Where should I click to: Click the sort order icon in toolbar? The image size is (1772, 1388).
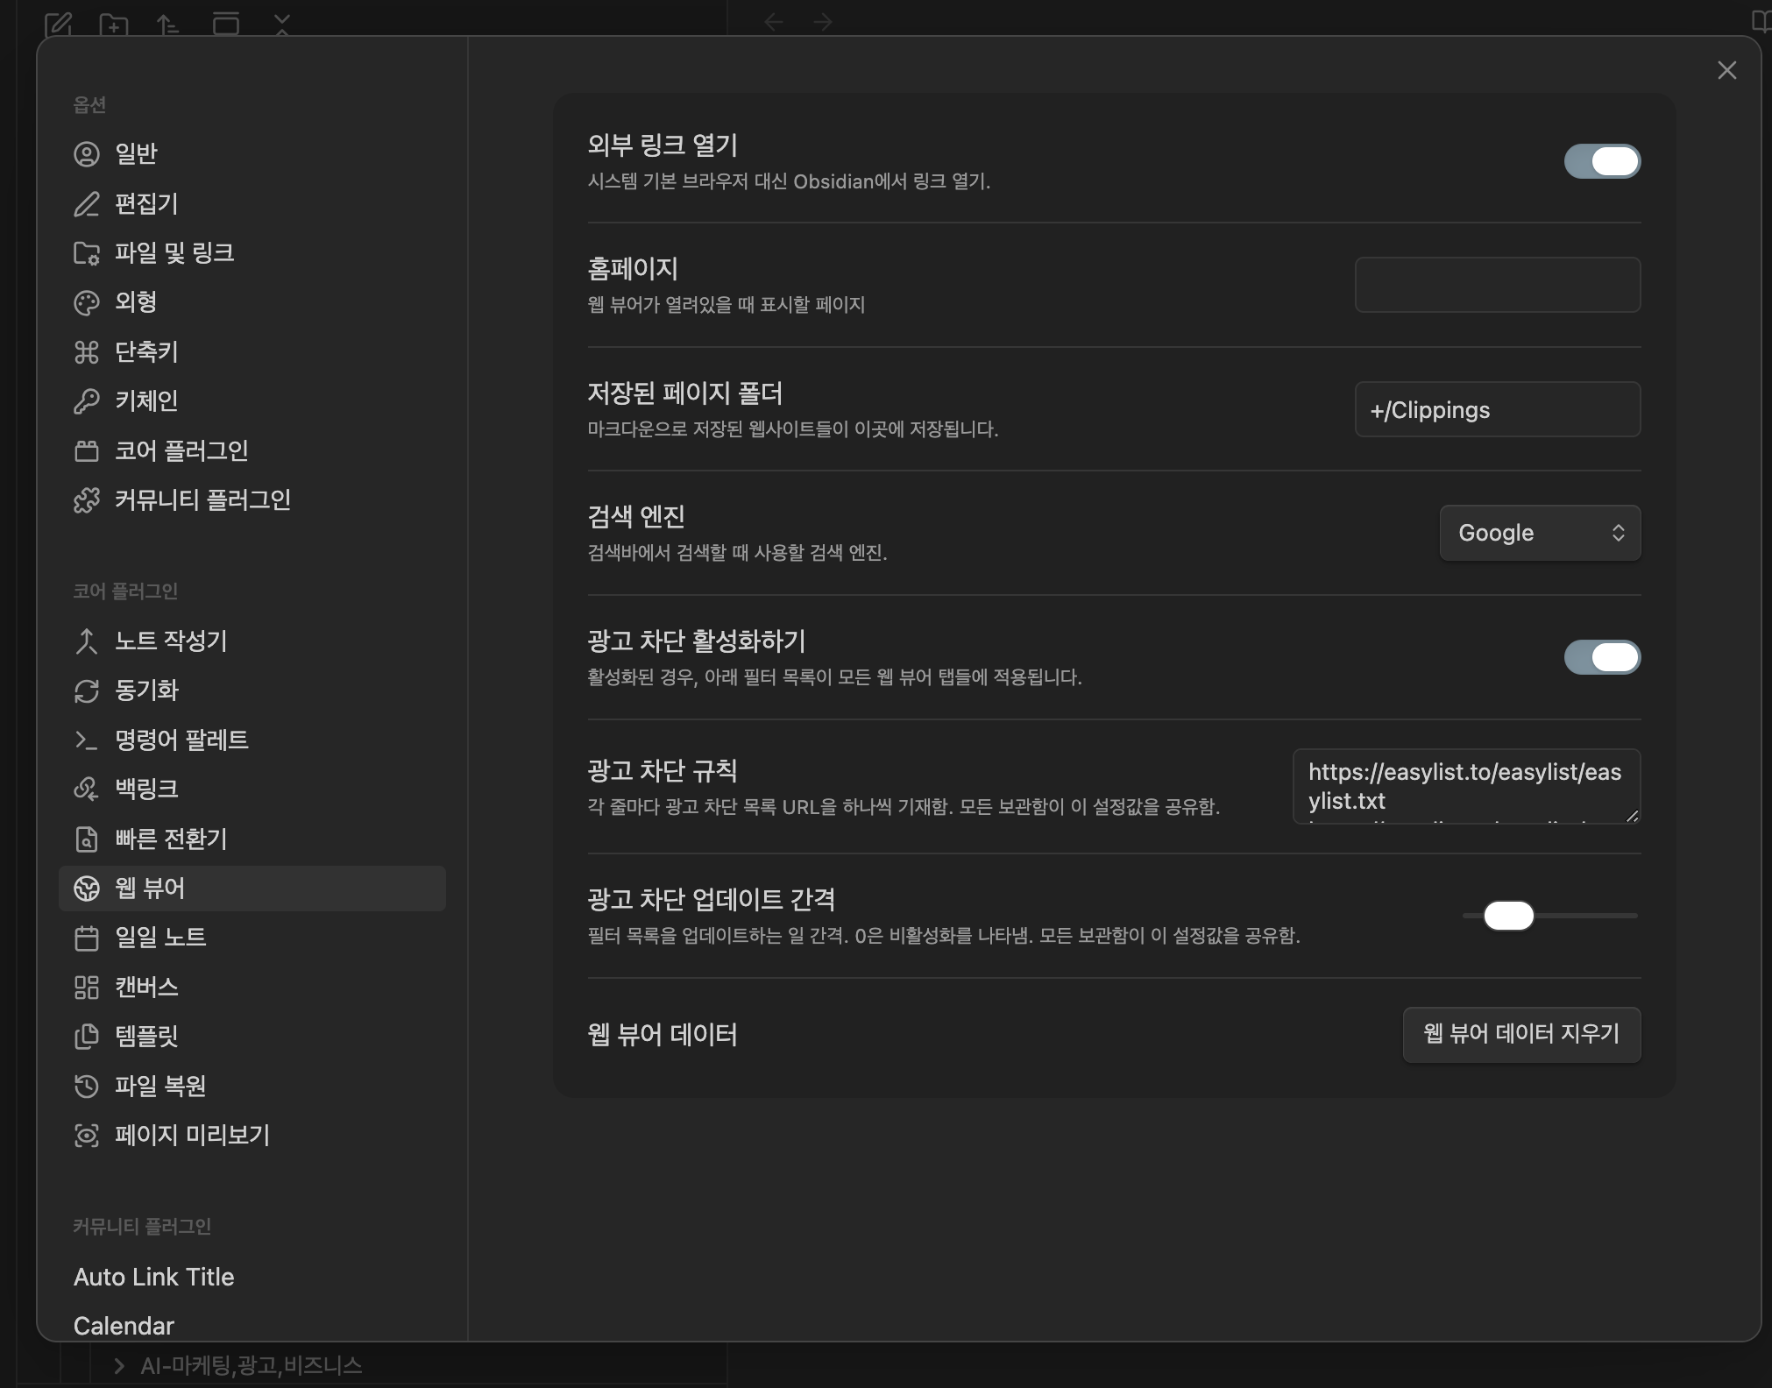point(167,25)
